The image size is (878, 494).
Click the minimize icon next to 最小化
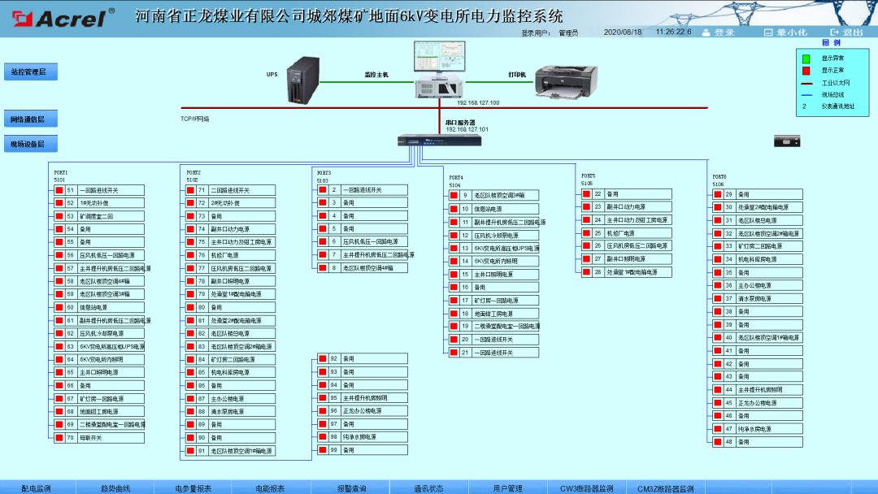click(x=768, y=32)
